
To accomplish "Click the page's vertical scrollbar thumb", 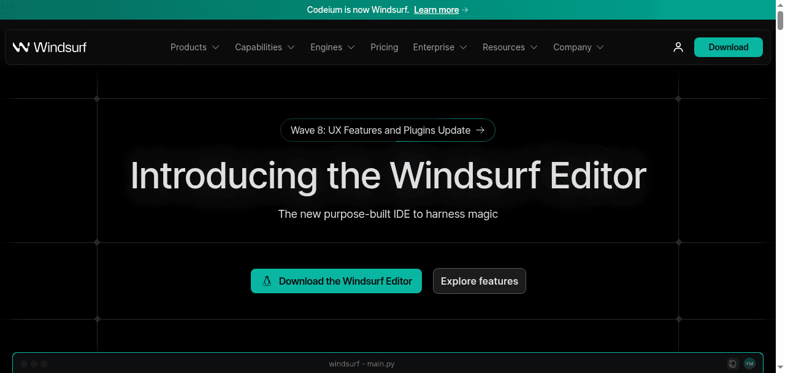I will (780, 20).
